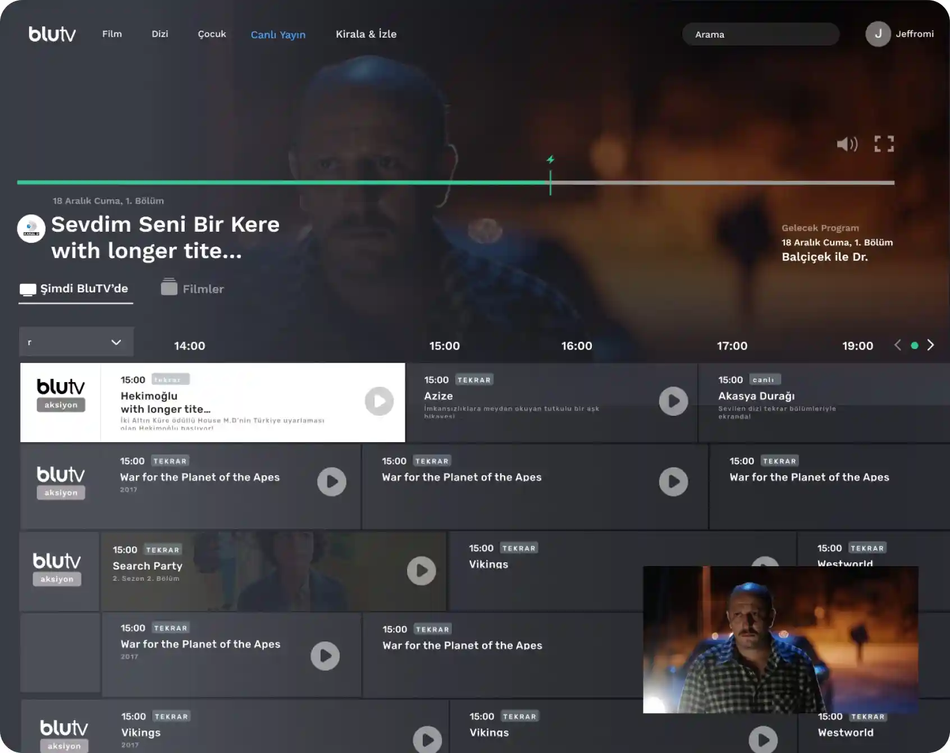The height and width of the screenshot is (753, 950).
Task: Play the Azize program
Action: [673, 401]
